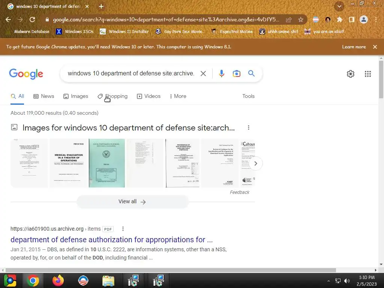The height and width of the screenshot is (288, 384).
Task: Open department of defense authorization result
Action: (x=111, y=240)
